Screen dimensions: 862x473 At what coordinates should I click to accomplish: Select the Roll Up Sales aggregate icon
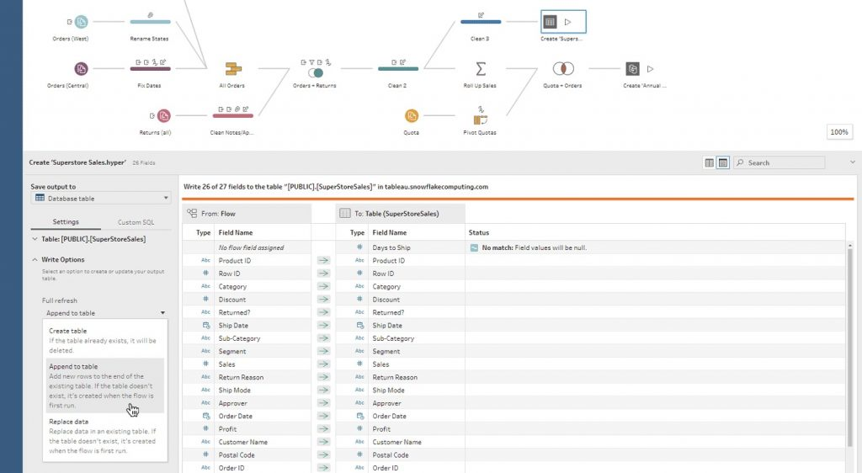click(481, 69)
